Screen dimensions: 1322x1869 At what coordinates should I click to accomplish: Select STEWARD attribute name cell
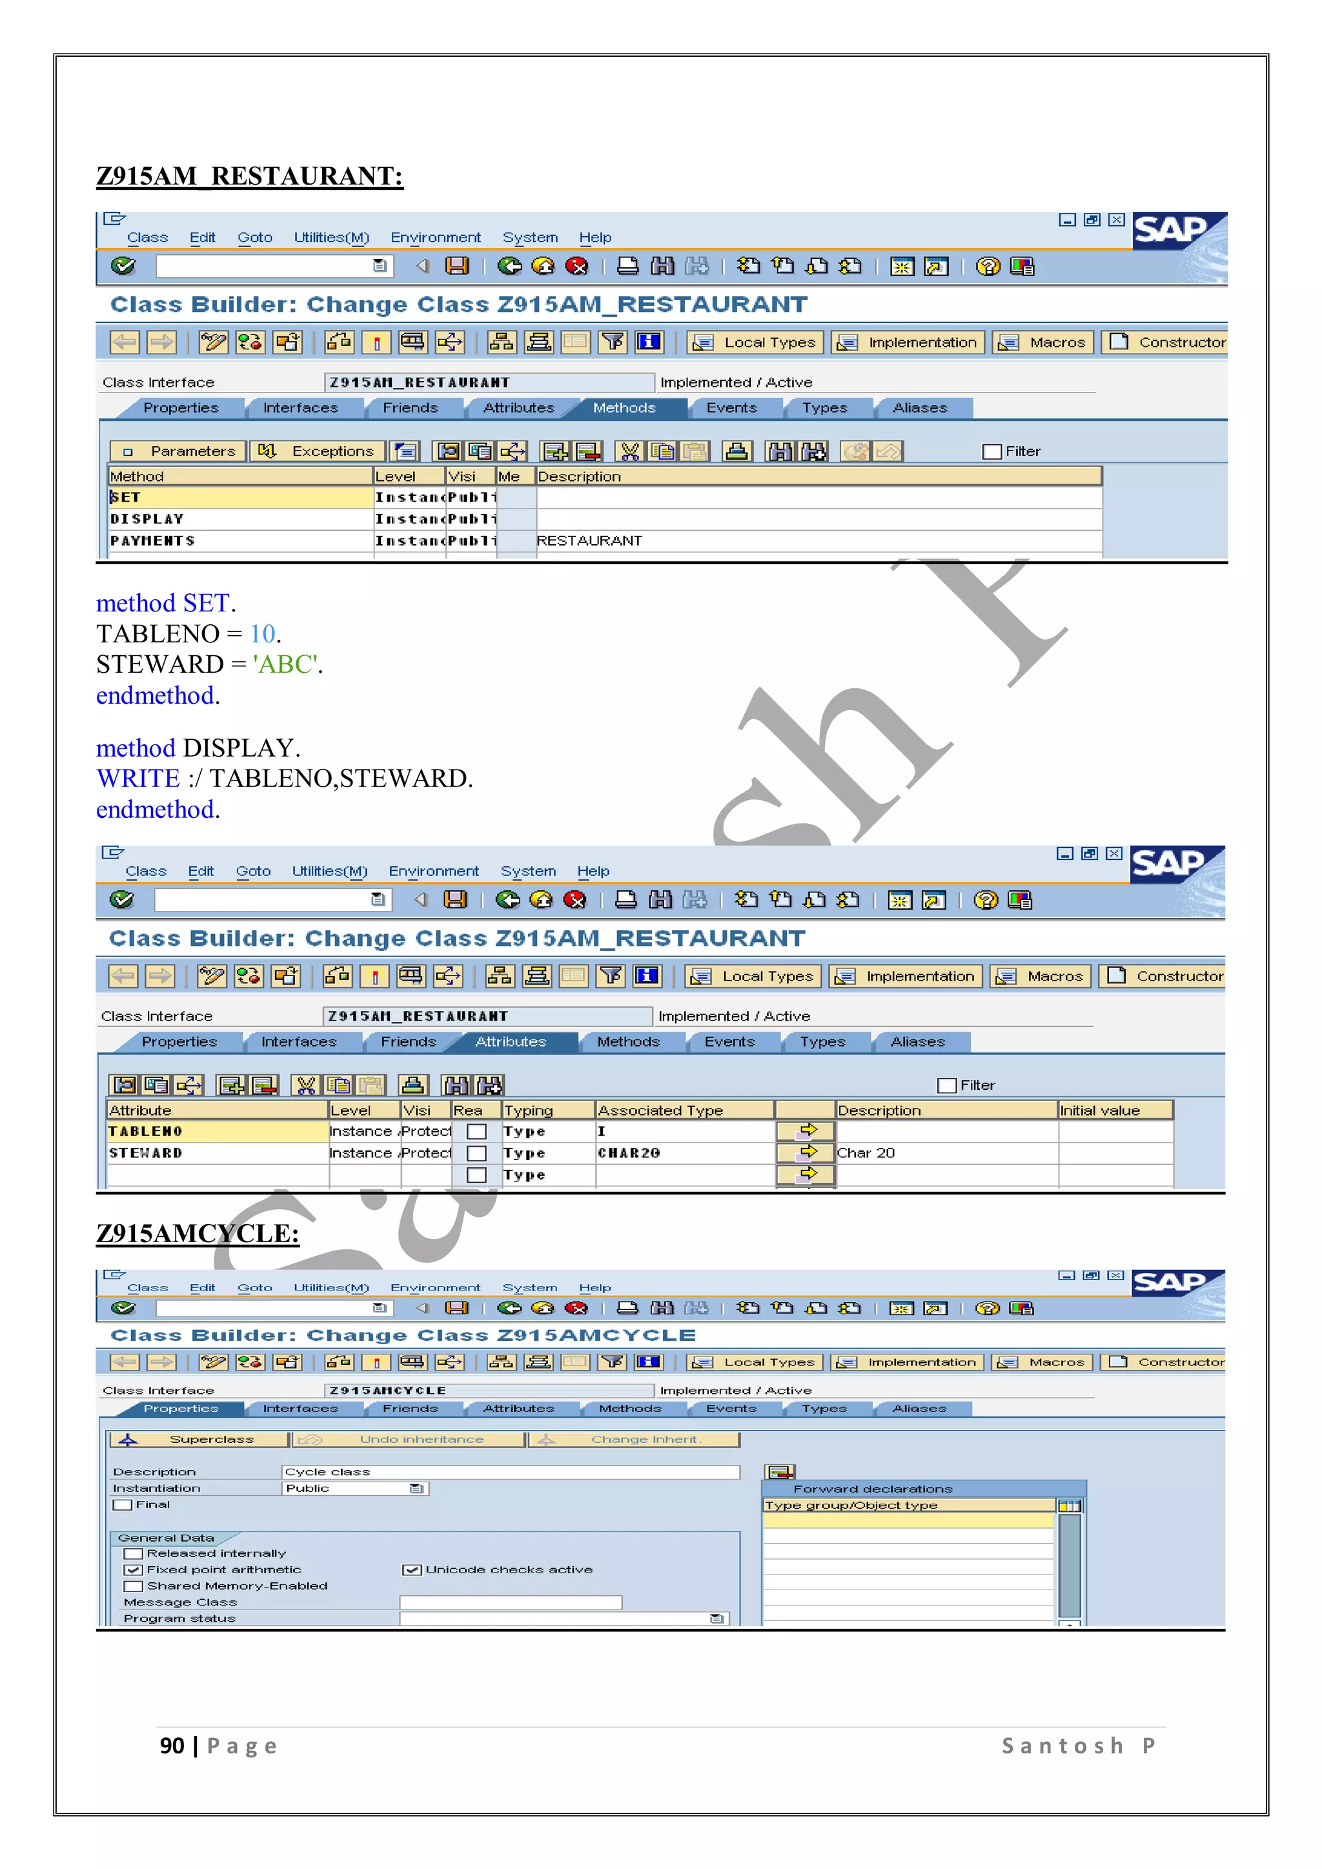pyautogui.click(x=218, y=1154)
